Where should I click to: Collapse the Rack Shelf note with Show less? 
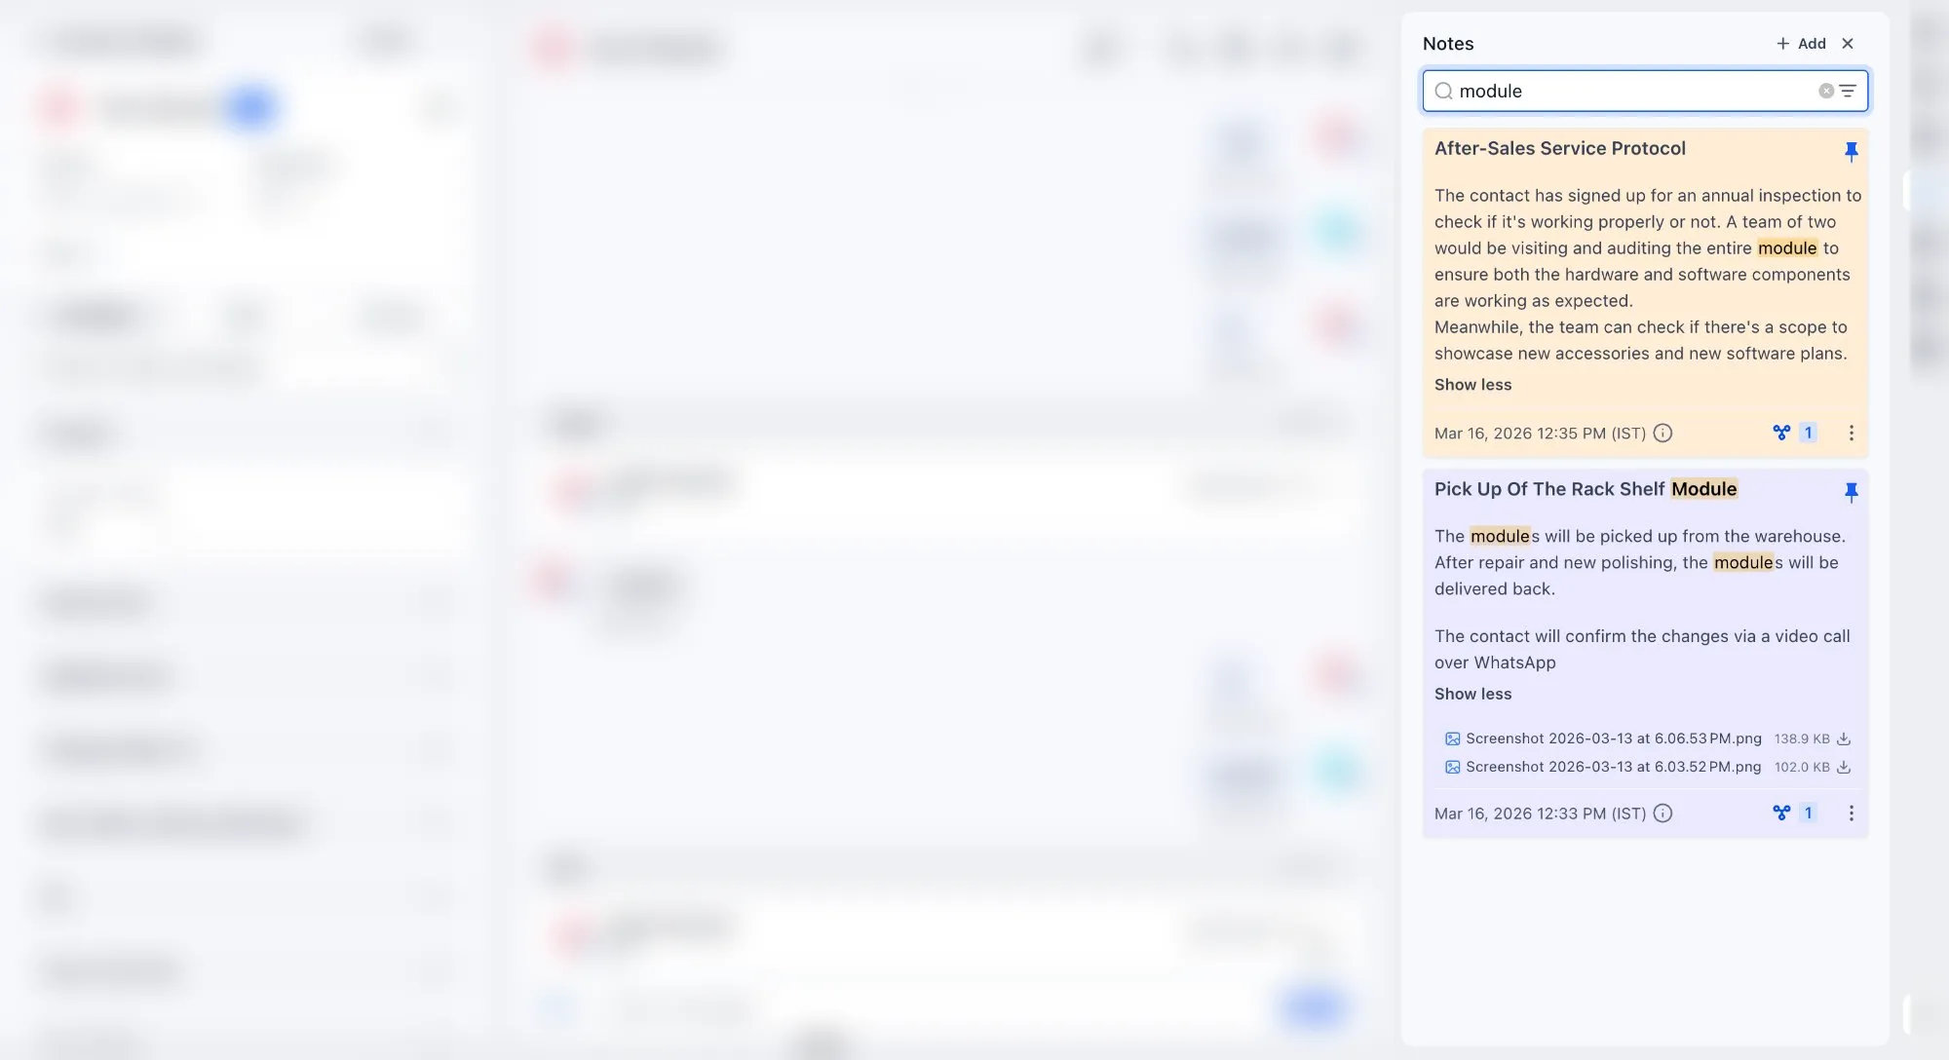point(1472,694)
